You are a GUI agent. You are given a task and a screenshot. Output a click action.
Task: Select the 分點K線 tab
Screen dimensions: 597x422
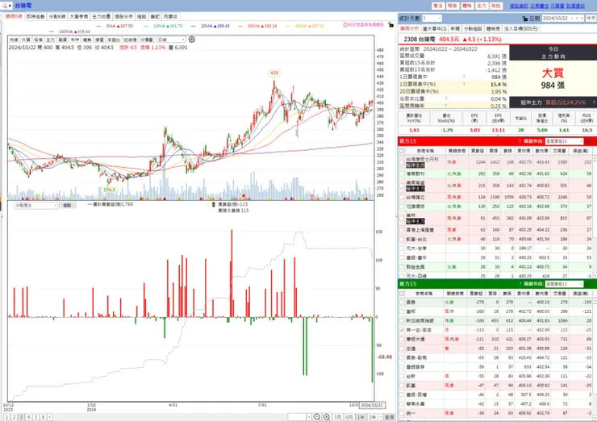click(57, 16)
